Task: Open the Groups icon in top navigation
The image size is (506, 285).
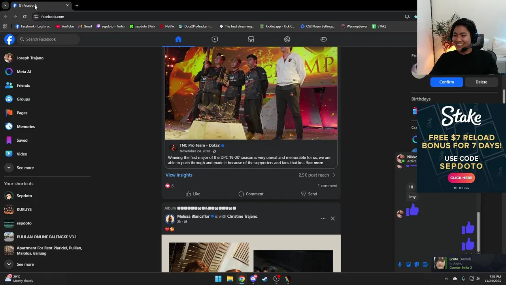Action: (287, 39)
